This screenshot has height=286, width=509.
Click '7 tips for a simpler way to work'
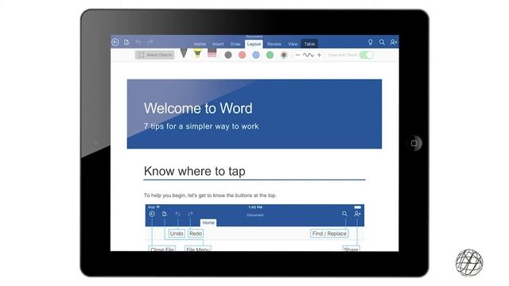point(201,126)
